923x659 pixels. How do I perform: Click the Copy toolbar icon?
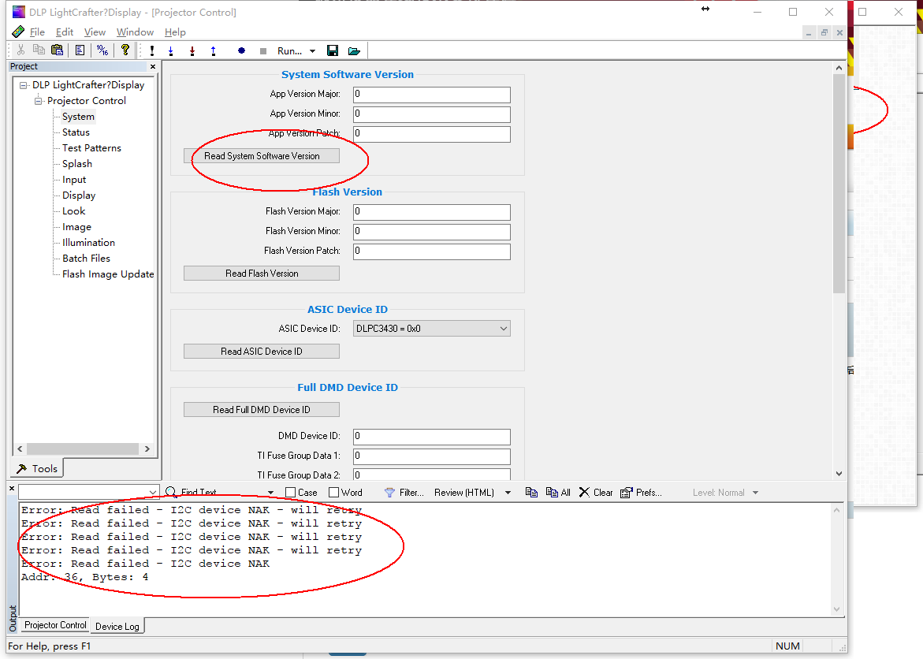(39, 50)
